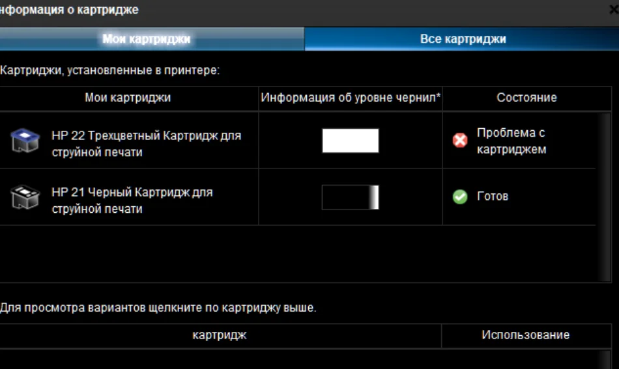Viewport: 619px width, 369px height.
Task: Click the картридж column header below
Action: click(x=220, y=335)
